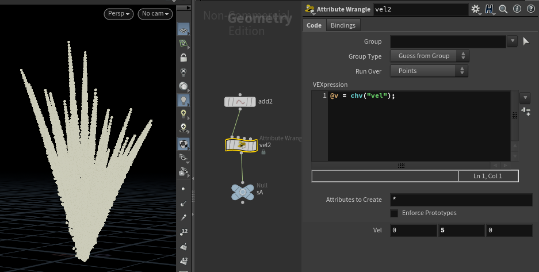Toggle the Enforce Prototypes checkbox
Image resolution: width=539 pixels, height=272 pixels.
[x=394, y=213]
